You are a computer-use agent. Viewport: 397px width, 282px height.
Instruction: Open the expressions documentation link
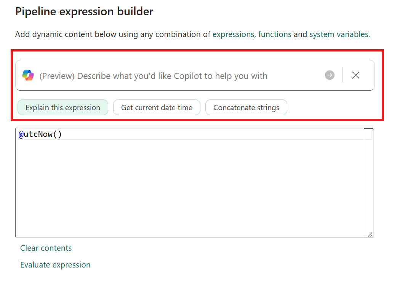click(233, 34)
